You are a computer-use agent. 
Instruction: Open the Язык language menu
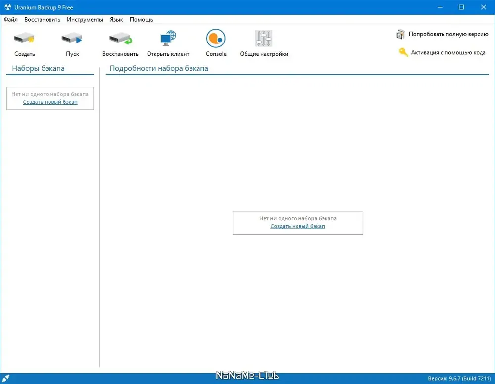coord(116,20)
